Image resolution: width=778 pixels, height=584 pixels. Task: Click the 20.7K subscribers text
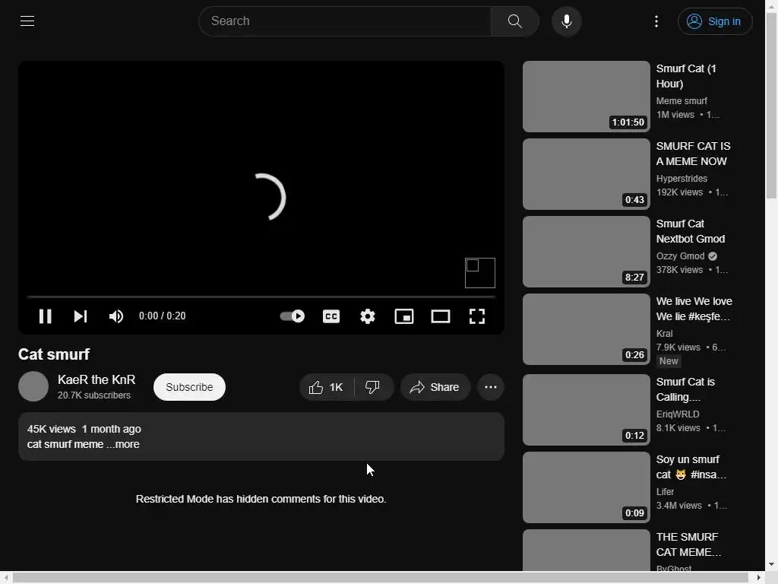click(93, 395)
